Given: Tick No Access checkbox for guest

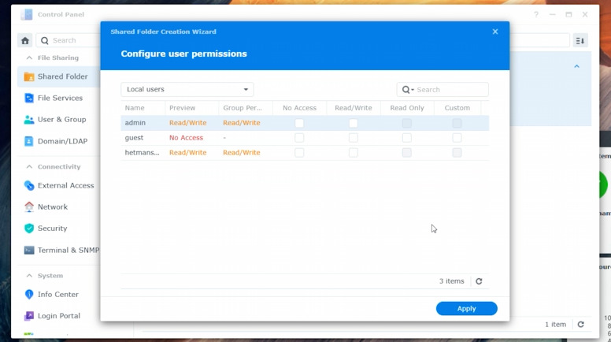Looking at the screenshot, I should [299, 138].
